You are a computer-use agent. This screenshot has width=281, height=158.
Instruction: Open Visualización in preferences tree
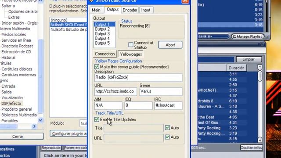[x=12, y=97]
